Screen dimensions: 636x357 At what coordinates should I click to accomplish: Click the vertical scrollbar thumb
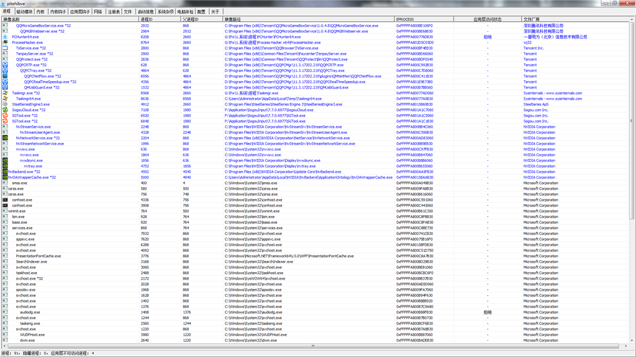coord(632,121)
